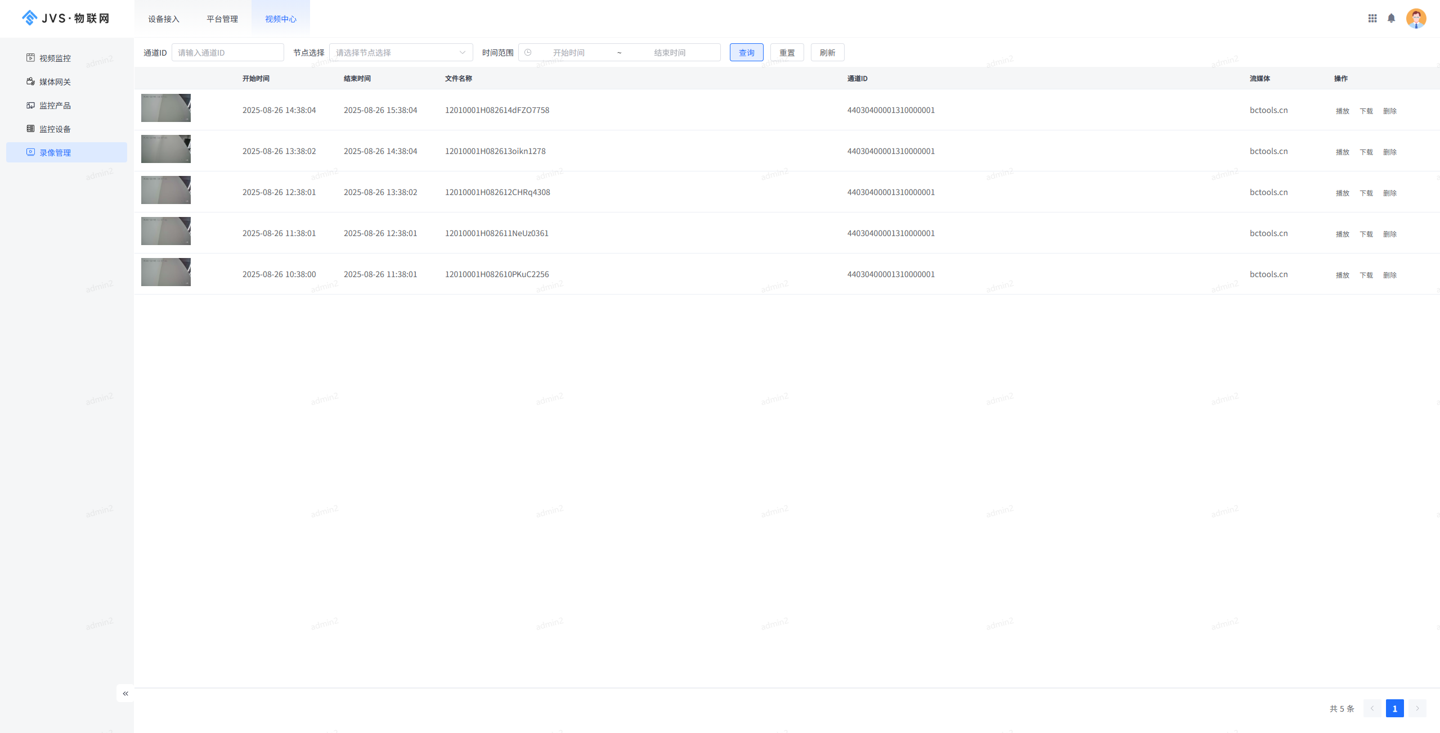Open thumbnail of 14:38:04 recording

tap(166, 108)
